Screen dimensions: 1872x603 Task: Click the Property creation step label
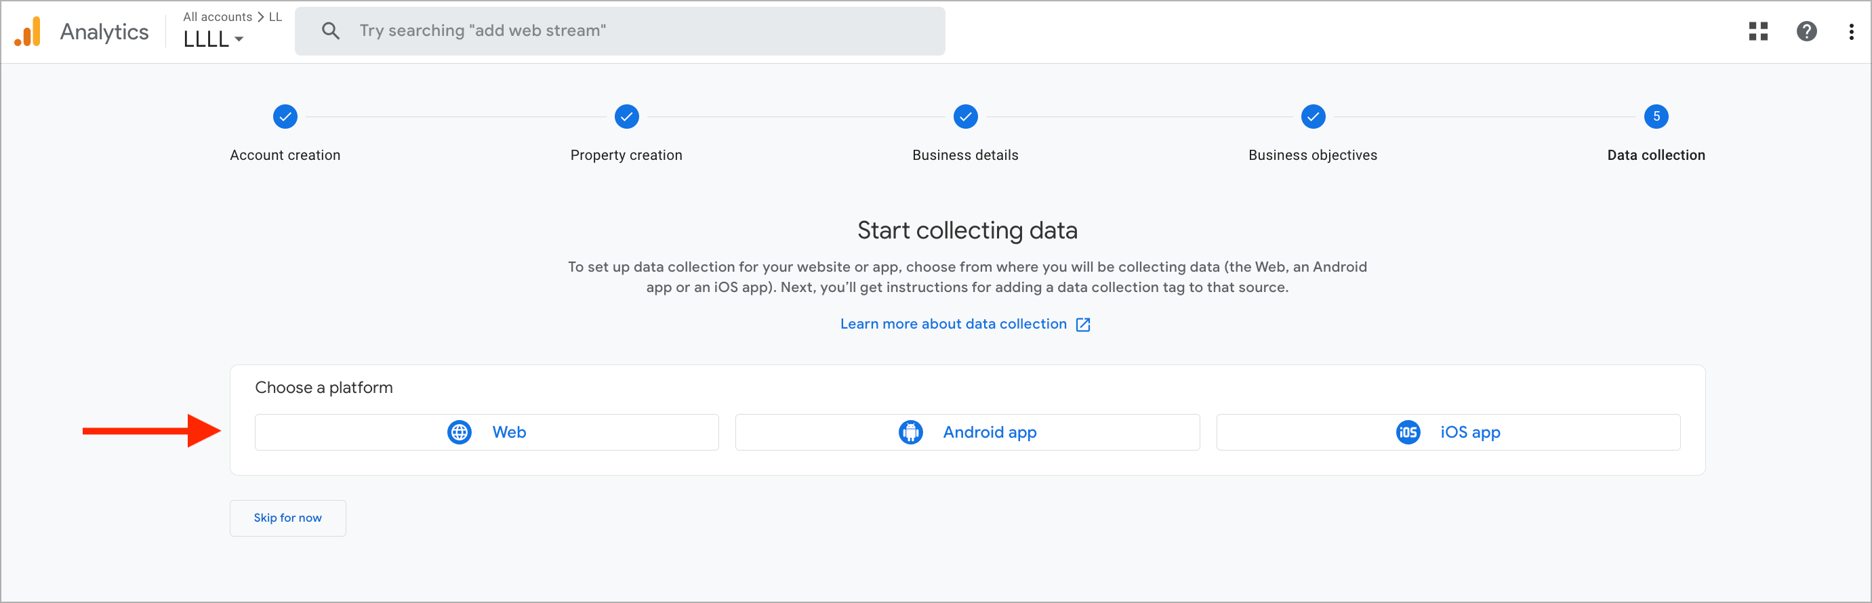(626, 154)
